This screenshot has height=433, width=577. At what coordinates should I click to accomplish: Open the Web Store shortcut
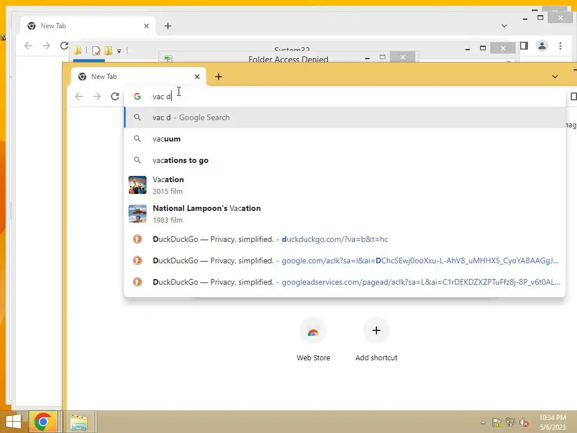(x=313, y=340)
